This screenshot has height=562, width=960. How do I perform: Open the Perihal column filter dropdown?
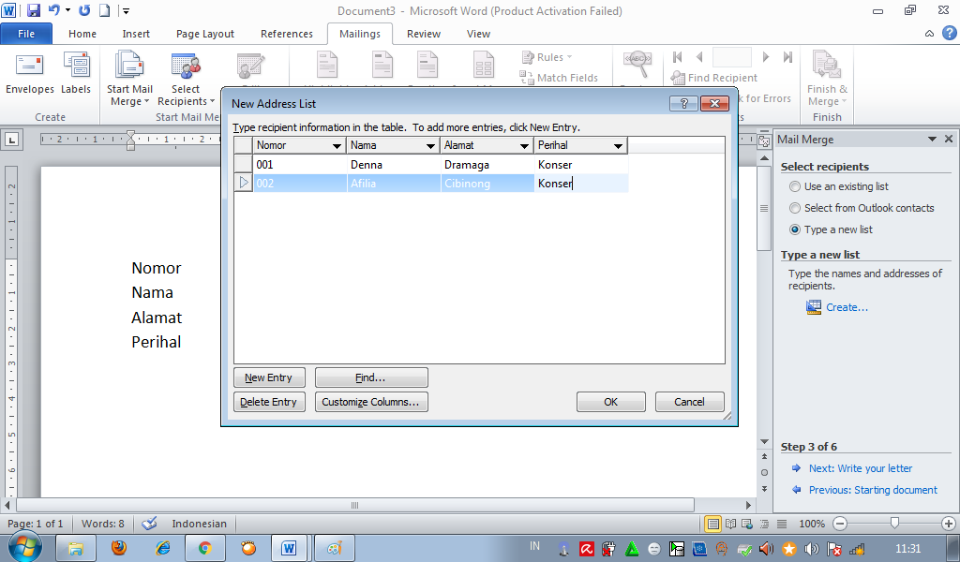tap(617, 145)
